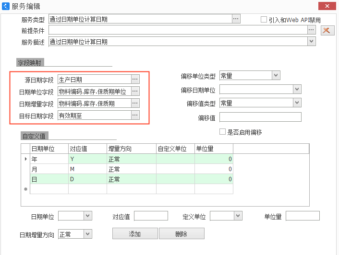Click the 添加 button
Screen dimensions: 339x255
(134, 234)
